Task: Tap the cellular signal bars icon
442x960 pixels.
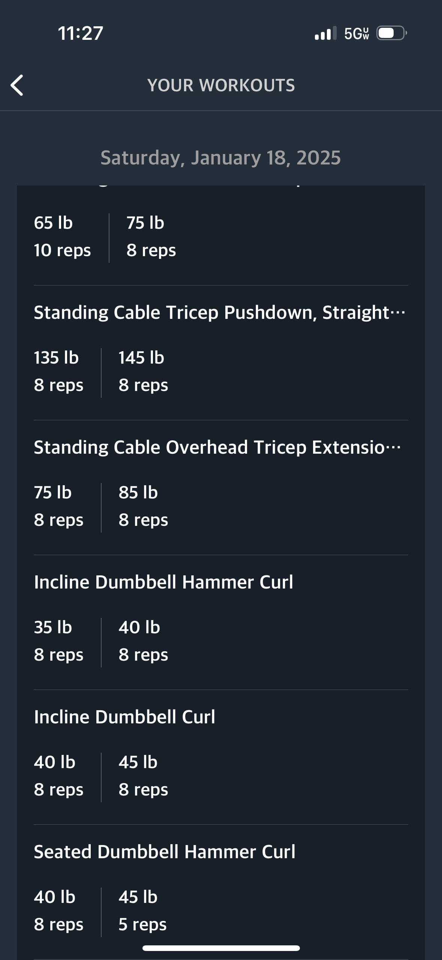Action: coord(325,33)
